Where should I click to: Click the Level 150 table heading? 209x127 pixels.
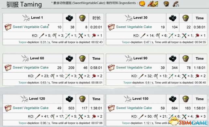point(140,99)
